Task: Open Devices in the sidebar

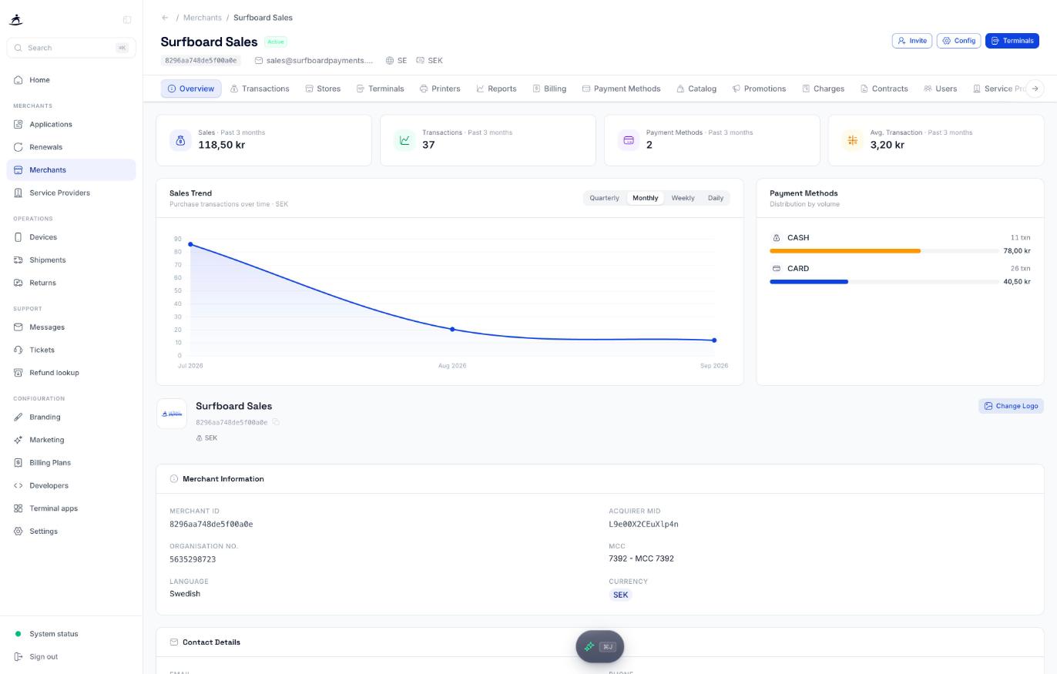Action: pyautogui.click(x=71, y=237)
